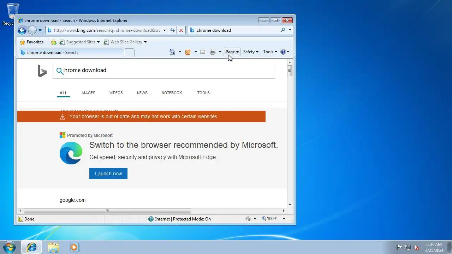Click Internet Explorer taskbar icon
This screenshot has height=254, width=452.
(31, 247)
